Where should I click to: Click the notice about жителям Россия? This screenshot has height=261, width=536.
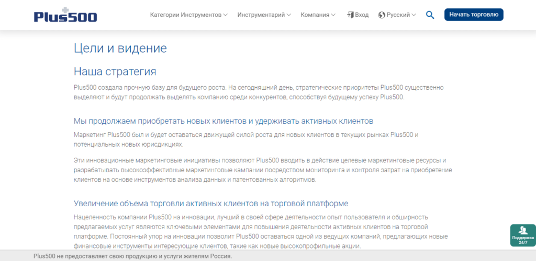[x=132, y=256]
